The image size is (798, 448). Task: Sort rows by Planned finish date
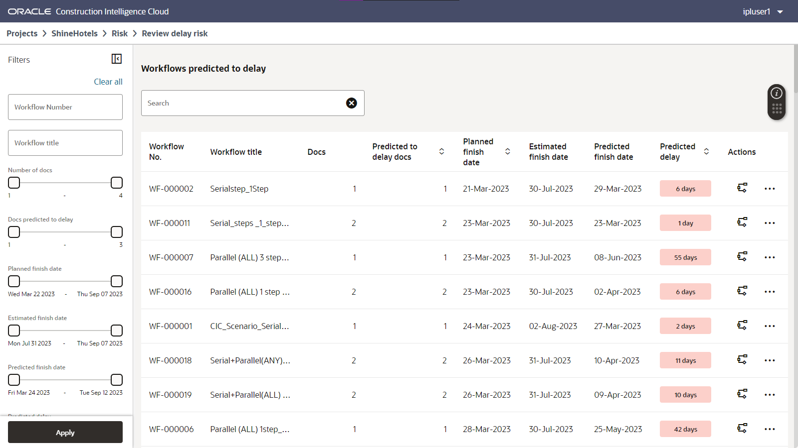click(507, 151)
